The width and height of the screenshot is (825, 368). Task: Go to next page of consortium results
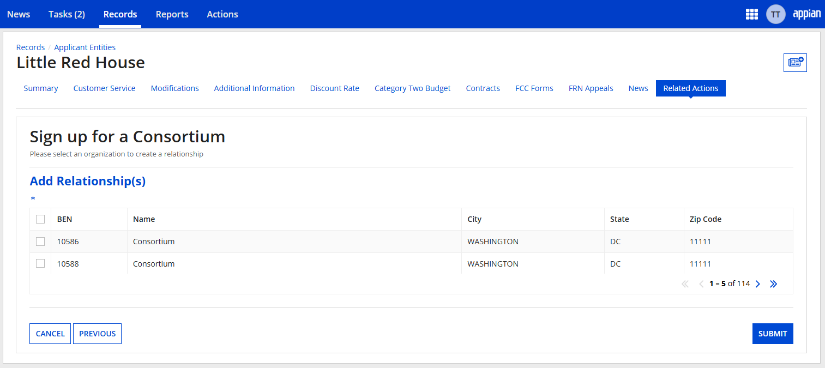[757, 284]
